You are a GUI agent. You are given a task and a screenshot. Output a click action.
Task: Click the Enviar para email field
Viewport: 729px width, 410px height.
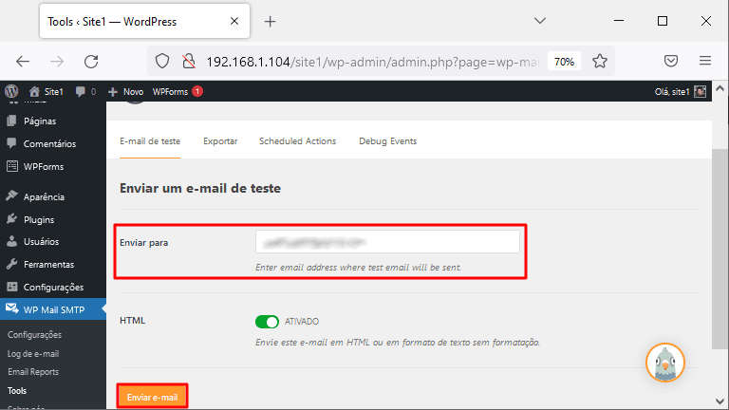click(387, 242)
